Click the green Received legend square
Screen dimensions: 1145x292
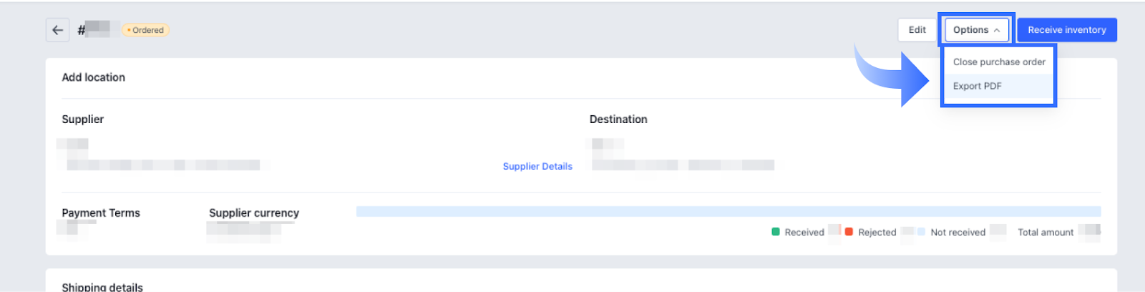(x=776, y=232)
